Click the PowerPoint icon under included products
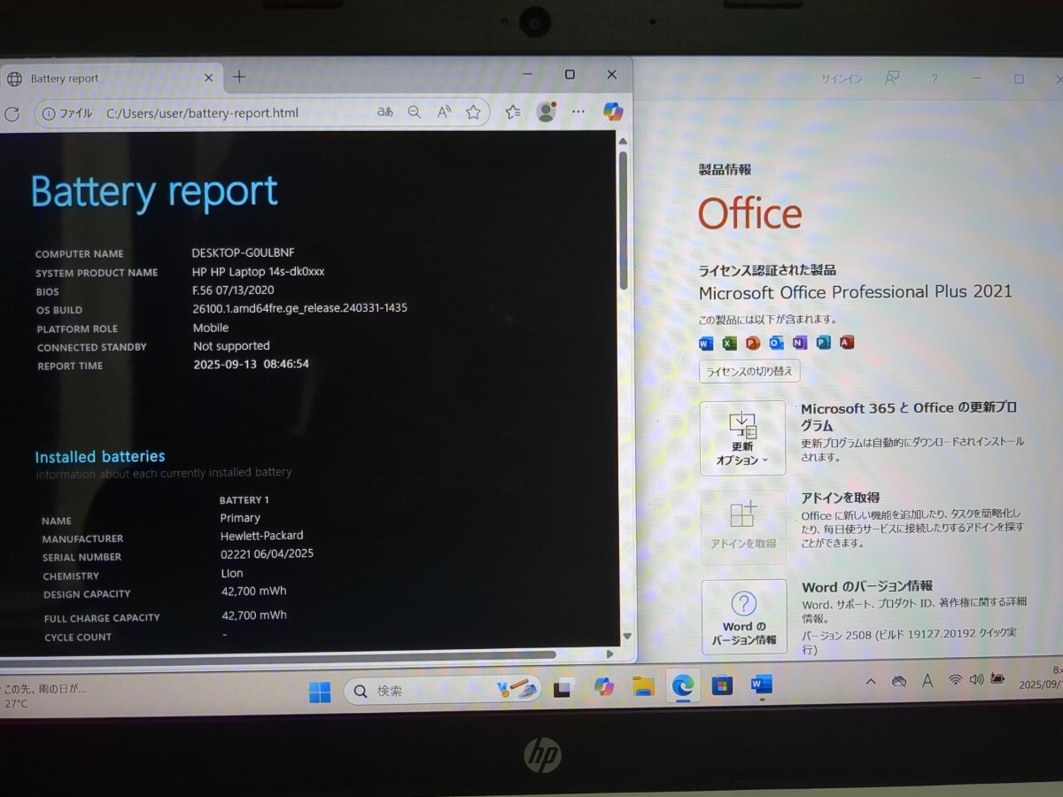 tap(753, 343)
